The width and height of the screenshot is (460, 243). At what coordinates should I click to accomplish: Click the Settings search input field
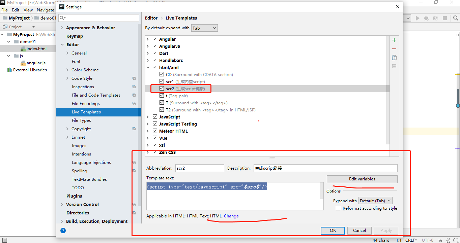pos(99,18)
